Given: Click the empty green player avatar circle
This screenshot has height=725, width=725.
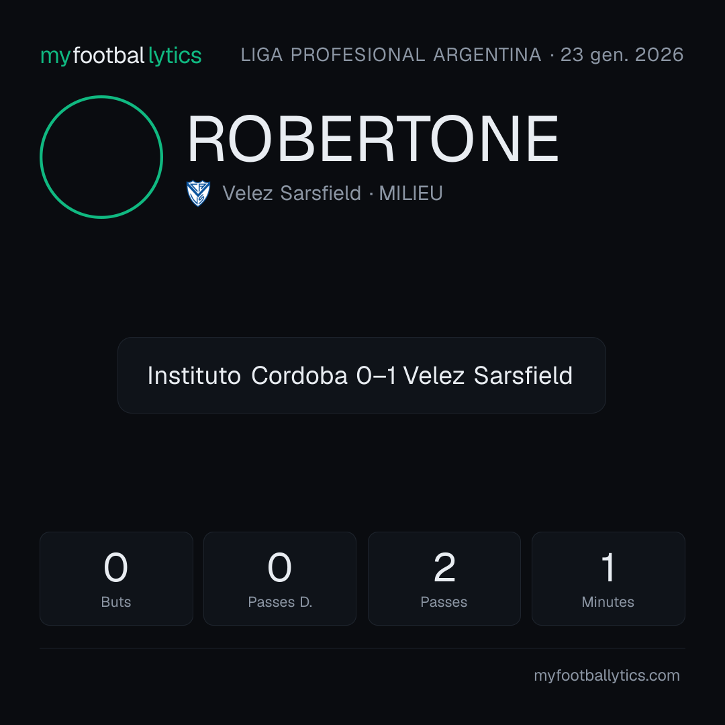Looking at the screenshot, I should click(x=101, y=156).
